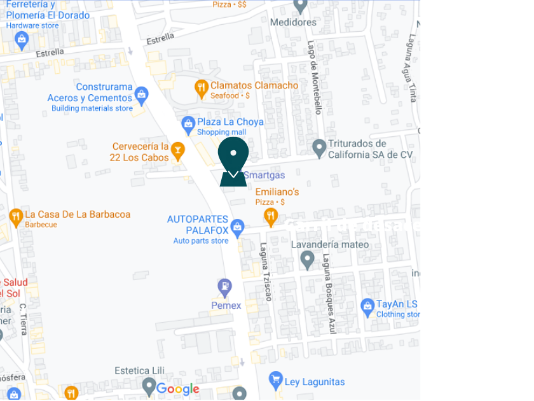Click the dark teal selected location marker
The width and height of the screenshot is (534, 401).
tap(233, 162)
